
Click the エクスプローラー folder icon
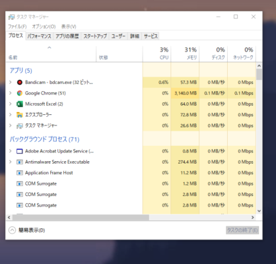(20, 115)
